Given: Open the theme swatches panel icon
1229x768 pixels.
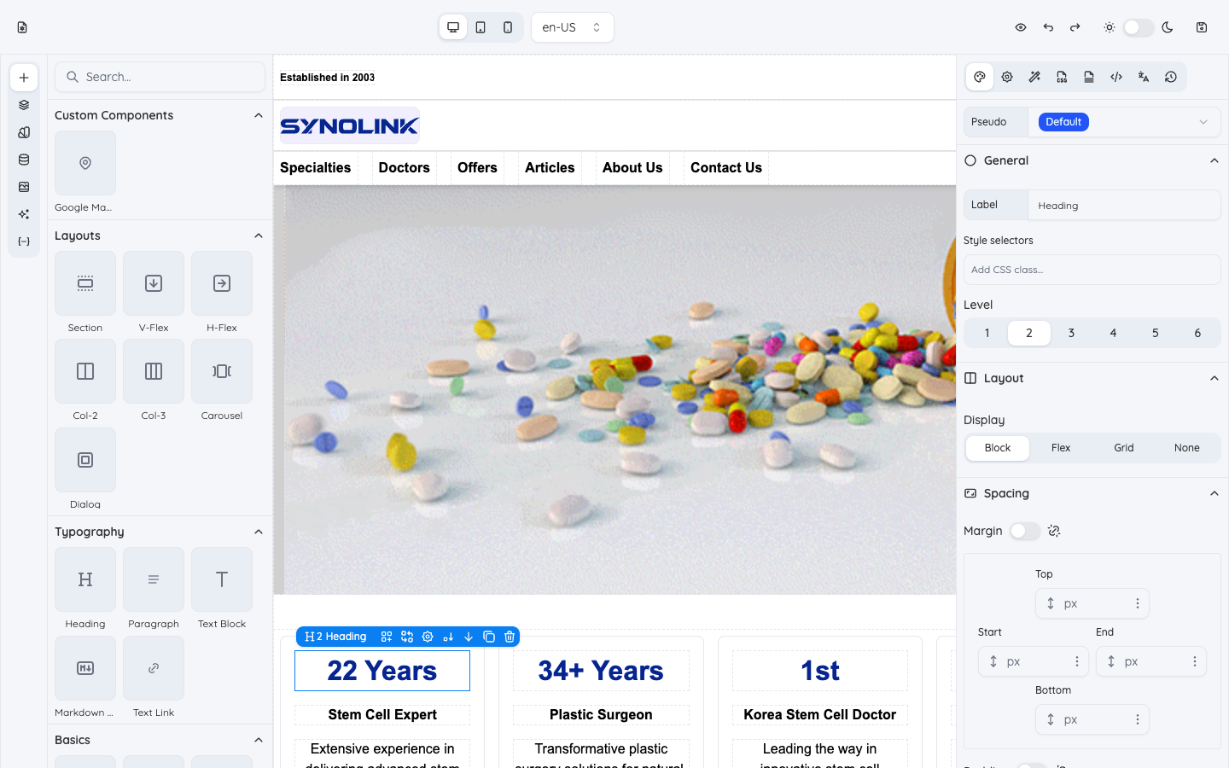Looking at the screenshot, I should point(24,132).
